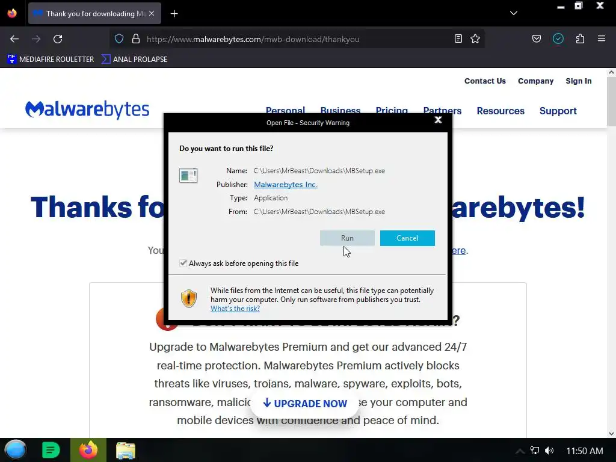Reload the current page
This screenshot has width=616, height=462.
click(58, 39)
